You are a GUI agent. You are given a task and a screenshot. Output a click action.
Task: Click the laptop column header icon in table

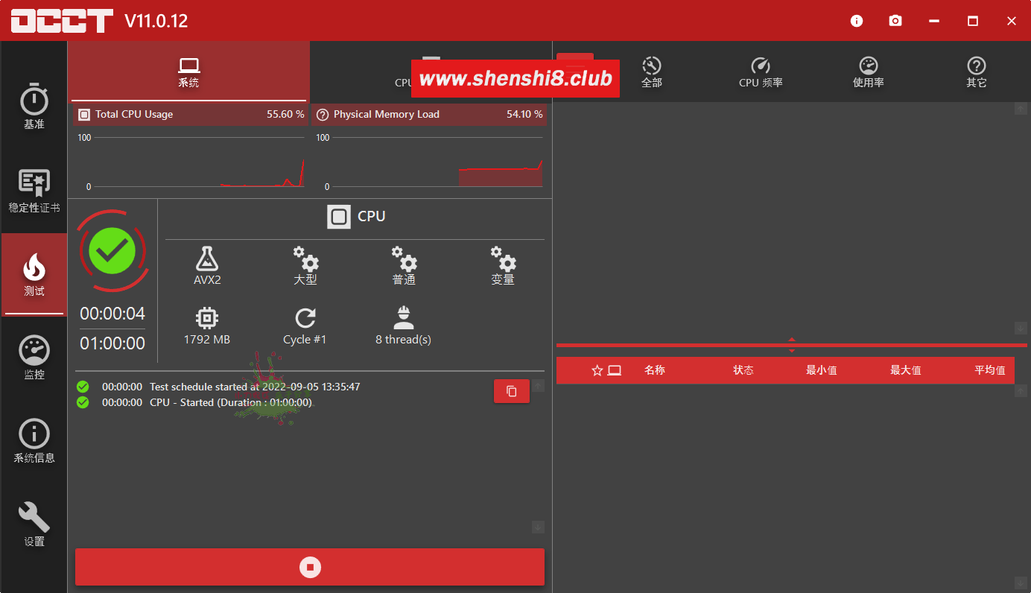click(615, 370)
